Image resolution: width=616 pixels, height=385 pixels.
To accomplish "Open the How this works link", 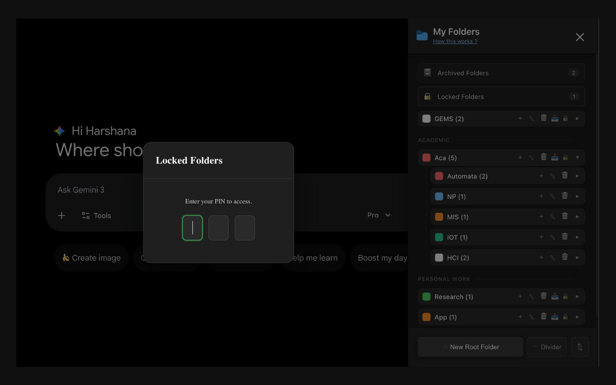I will pos(455,41).
